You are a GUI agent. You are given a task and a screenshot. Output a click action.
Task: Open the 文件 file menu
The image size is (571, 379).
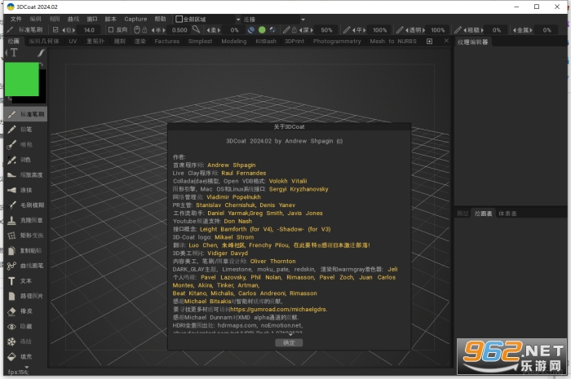[x=16, y=19]
